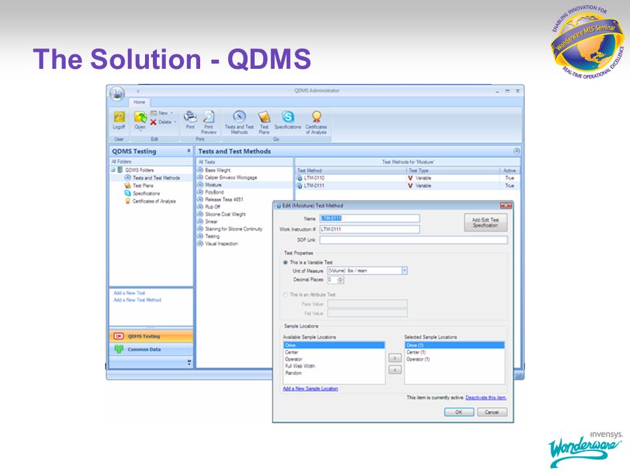Image resolution: width=630 pixels, height=472 pixels.
Task: Switch to the Home ribbon tab
Action: (139, 102)
